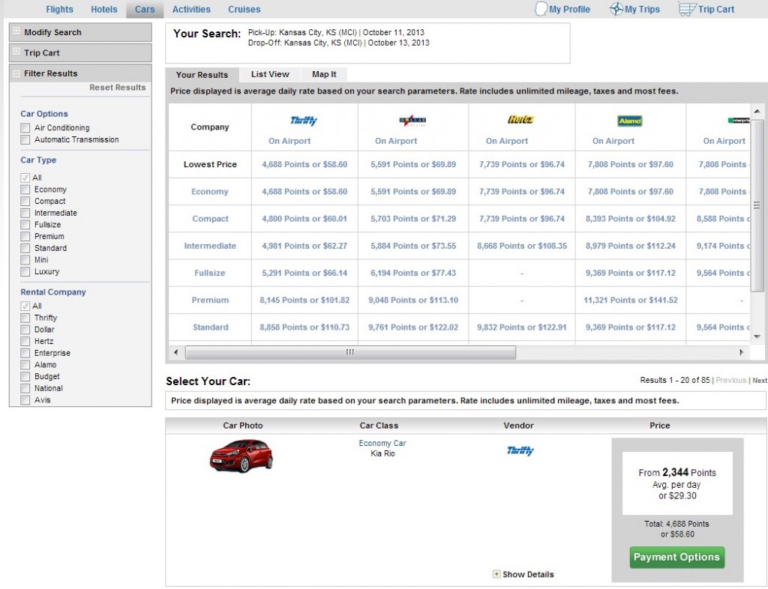The height and width of the screenshot is (589, 768).
Task: Check the Compact car type
Action: tap(25, 201)
